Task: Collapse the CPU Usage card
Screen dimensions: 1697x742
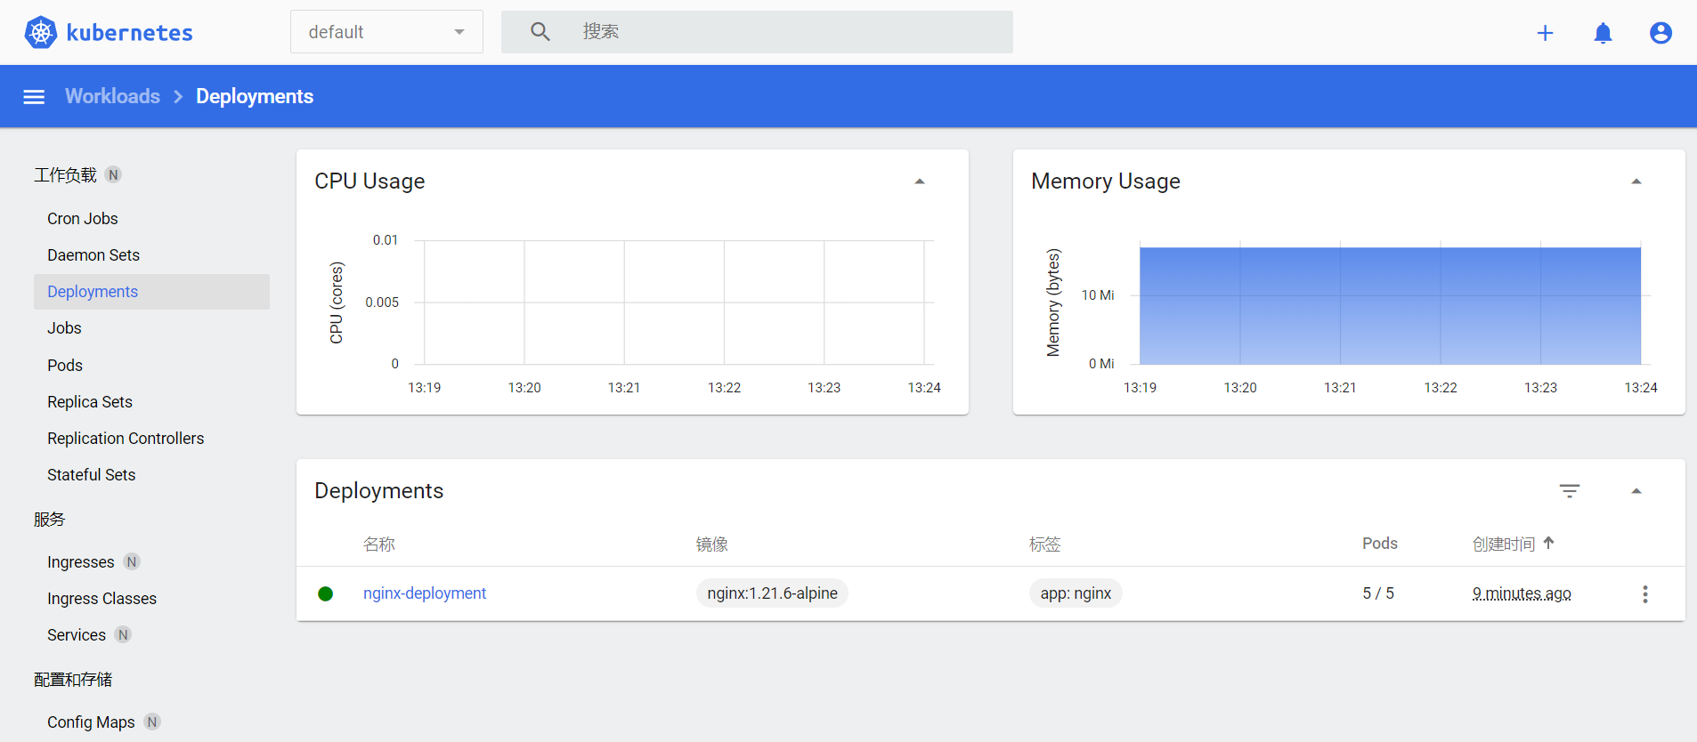Action: pyautogui.click(x=920, y=181)
